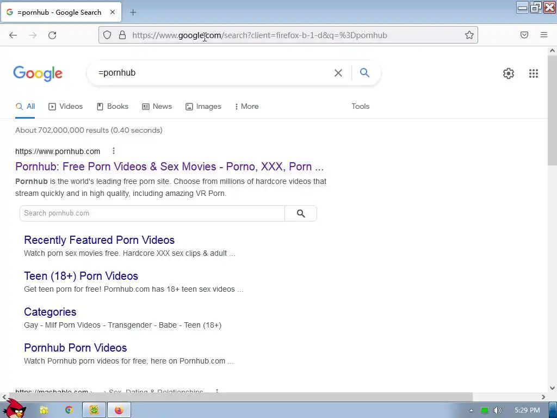Select the All results tab
Image resolution: width=557 pixels, height=418 pixels.
[x=25, y=106]
